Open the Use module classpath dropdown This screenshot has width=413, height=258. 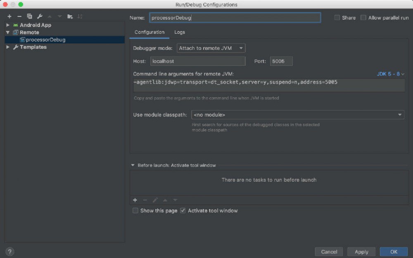(297, 115)
